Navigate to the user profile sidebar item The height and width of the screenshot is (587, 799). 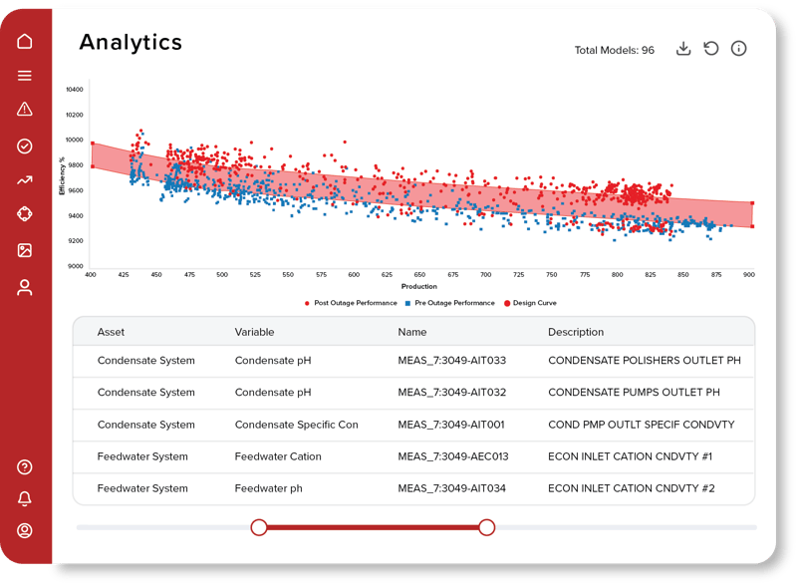[x=25, y=286]
